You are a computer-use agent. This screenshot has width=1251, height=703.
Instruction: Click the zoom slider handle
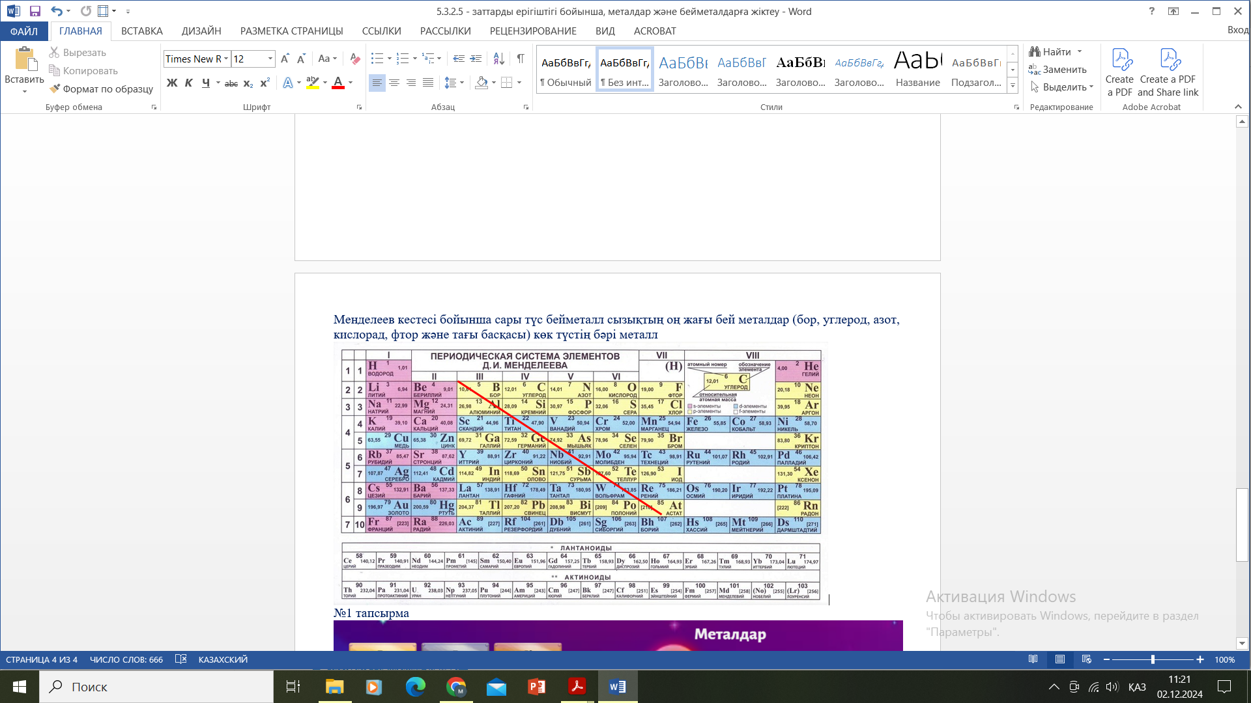[x=1153, y=659]
